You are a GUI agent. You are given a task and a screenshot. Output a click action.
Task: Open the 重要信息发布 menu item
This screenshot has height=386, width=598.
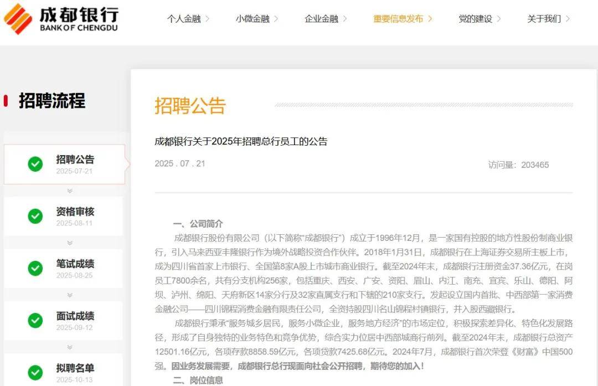point(403,19)
